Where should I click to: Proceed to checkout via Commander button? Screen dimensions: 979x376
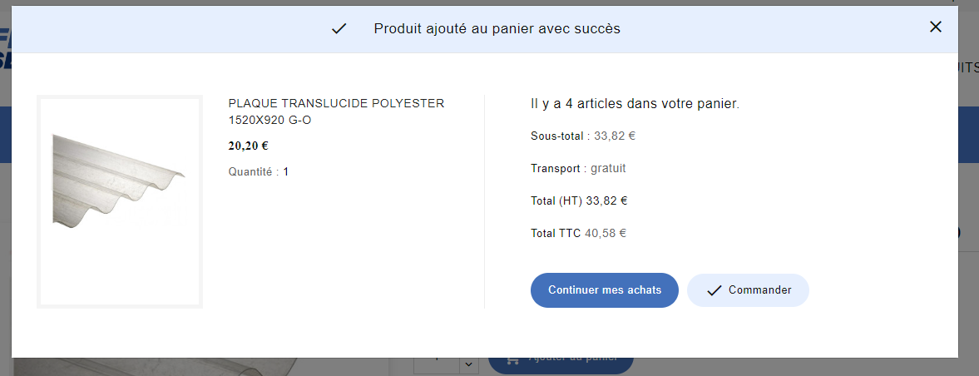tap(748, 290)
